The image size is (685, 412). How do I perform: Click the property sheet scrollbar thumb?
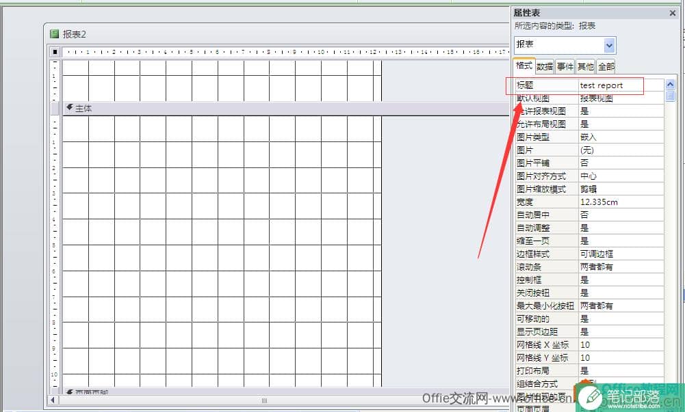(670, 96)
